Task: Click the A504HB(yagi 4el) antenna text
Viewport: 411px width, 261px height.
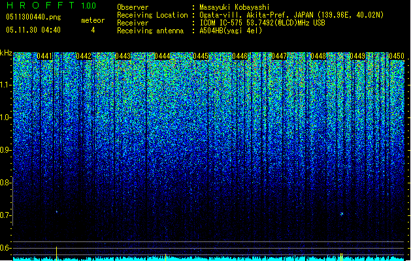Action: point(231,31)
